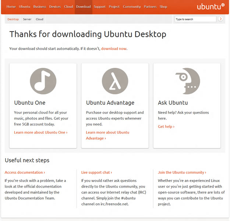Click the ubuntu logo in header

pos(210,7)
